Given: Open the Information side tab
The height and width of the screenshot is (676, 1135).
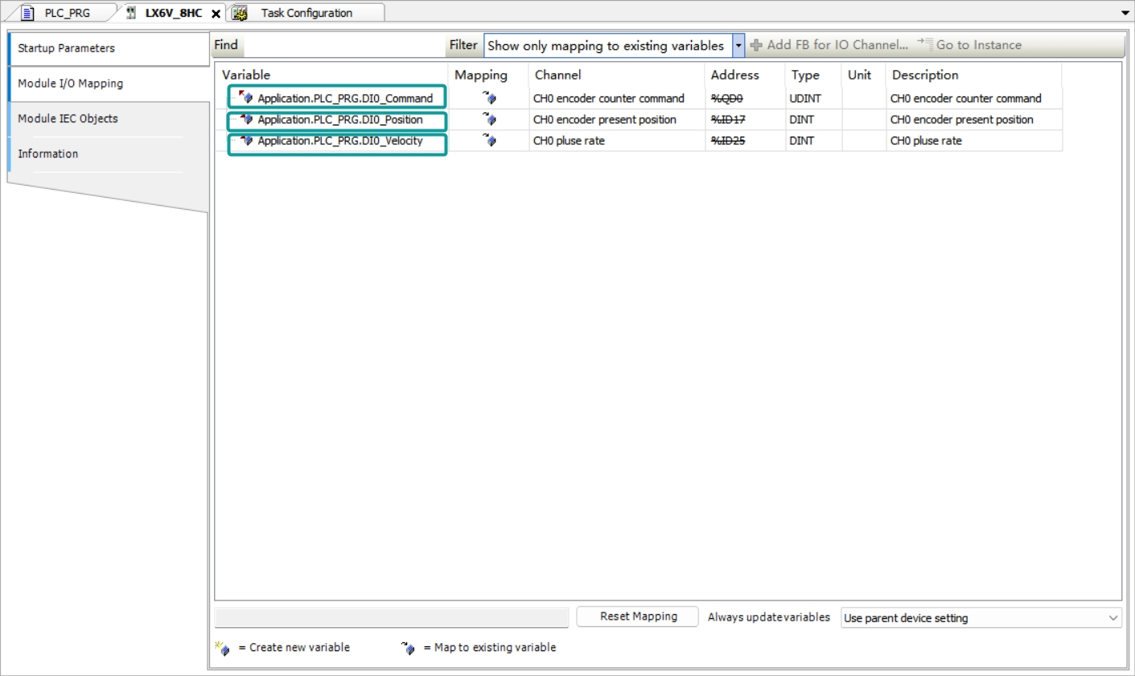Looking at the screenshot, I should click(x=109, y=154).
